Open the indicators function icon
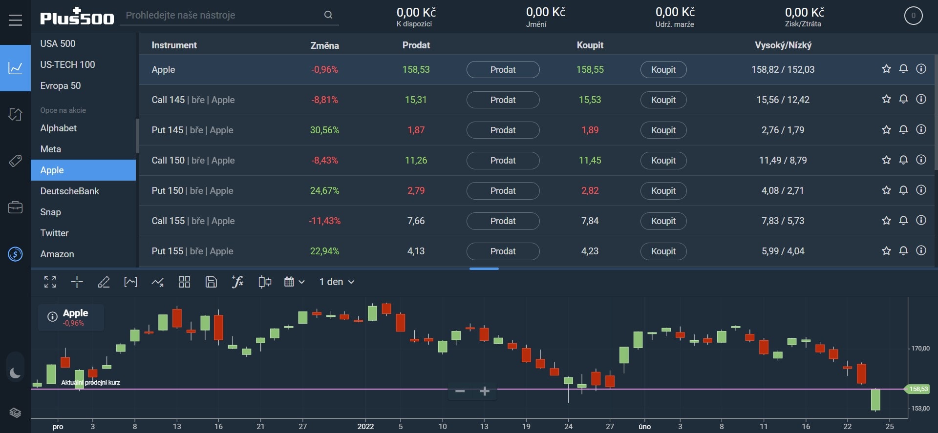This screenshot has height=433, width=938. pos(237,282)
